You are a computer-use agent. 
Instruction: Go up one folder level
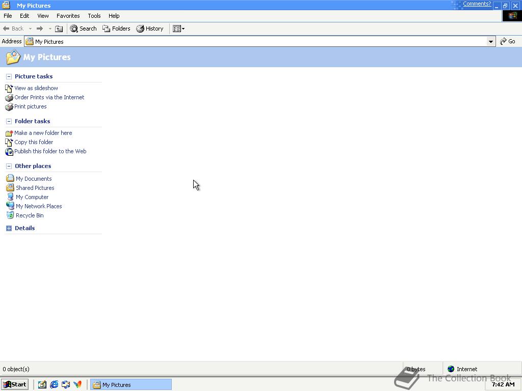(x=59, y=29)
